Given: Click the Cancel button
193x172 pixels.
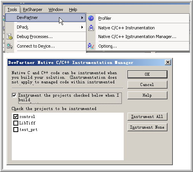Looking at the screenshot, I should coord(147,84).
